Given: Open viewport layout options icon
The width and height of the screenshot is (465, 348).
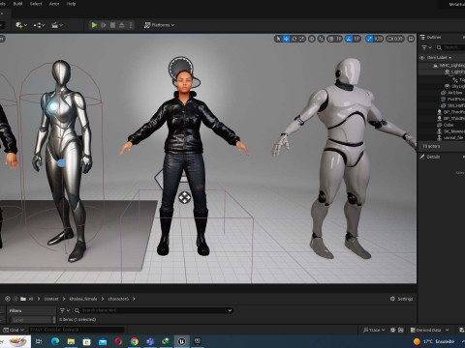Looking at the screenshot, I should (411, 39).
